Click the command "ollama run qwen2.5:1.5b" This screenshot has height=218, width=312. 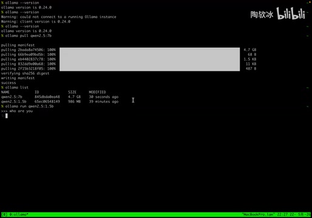[29, 107]
